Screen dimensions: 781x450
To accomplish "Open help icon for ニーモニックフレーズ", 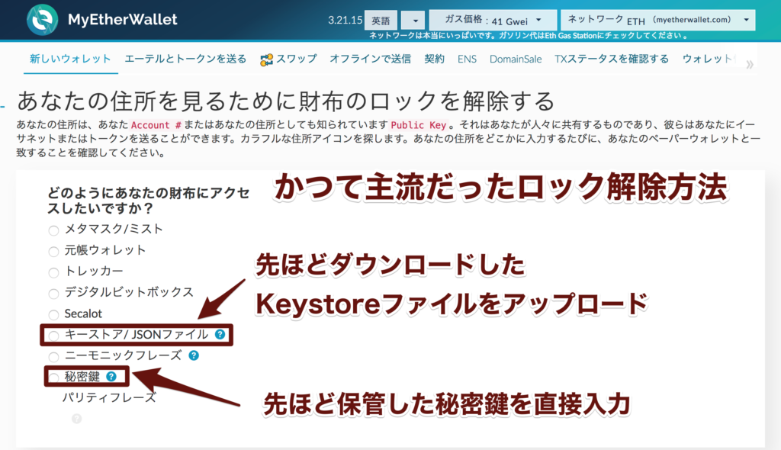I will pos(194,355).
